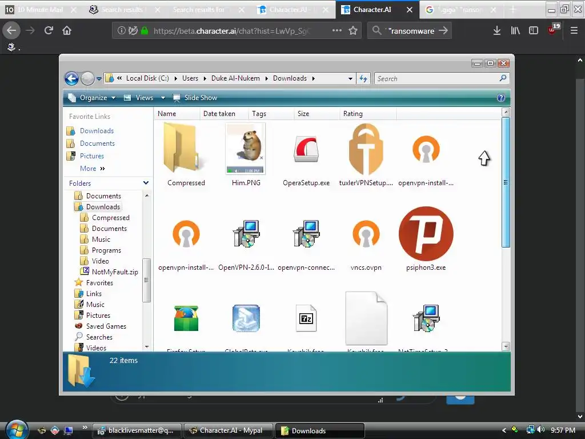The width and height of the screenshot is (585, 439).
Task: Select the 7z archive file icon
Action: click(306, 318)
